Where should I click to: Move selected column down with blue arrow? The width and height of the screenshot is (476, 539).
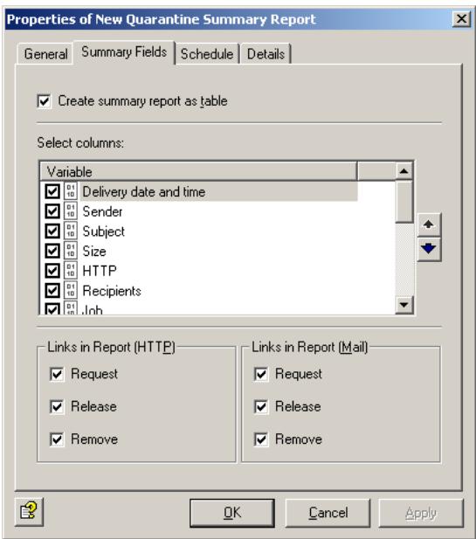tap(429, 248)
